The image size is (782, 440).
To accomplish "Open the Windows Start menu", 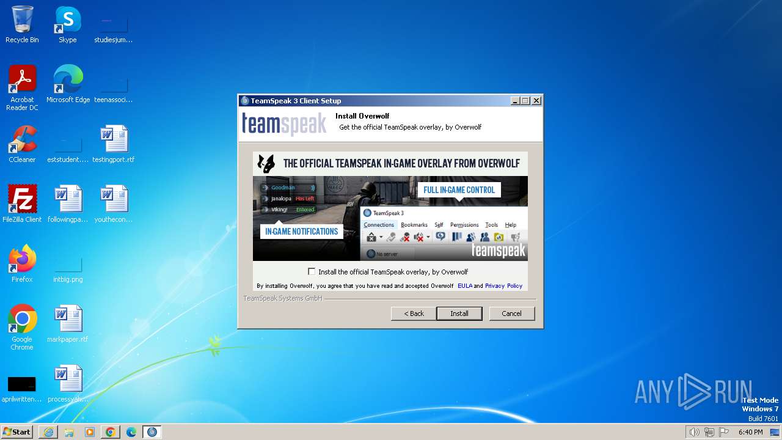I will pyautogui.click(x=16, y=431).
